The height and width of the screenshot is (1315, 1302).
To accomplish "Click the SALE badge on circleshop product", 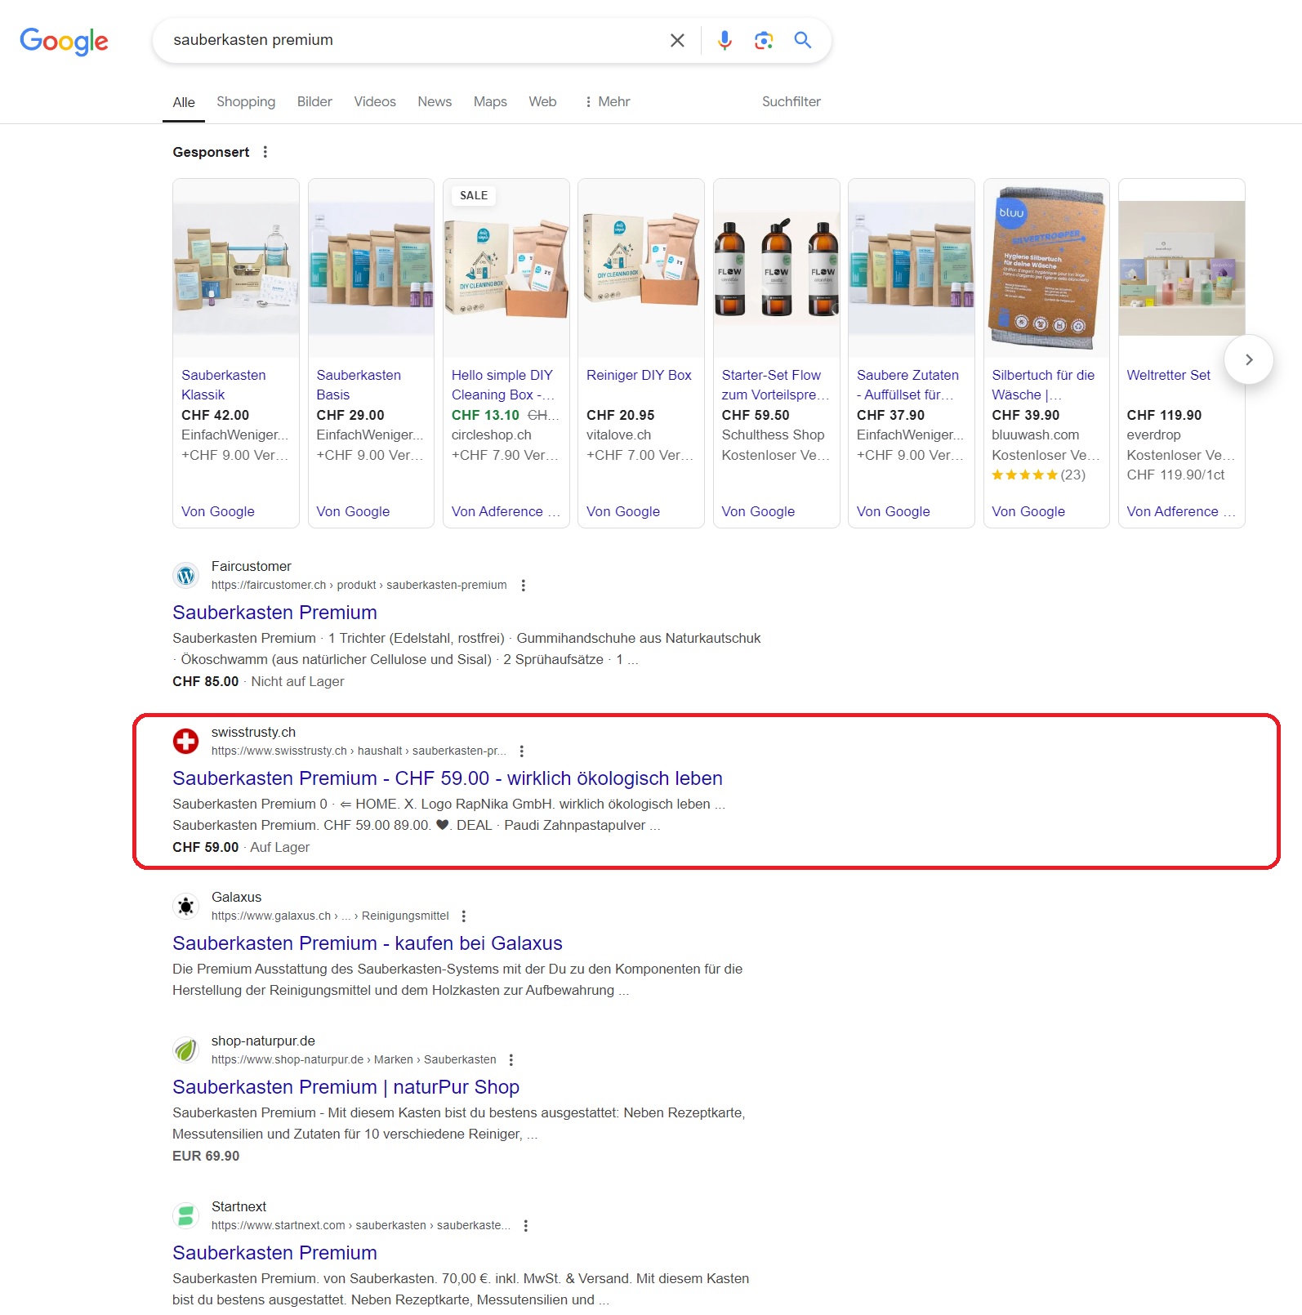I will [x=474, y=195].
